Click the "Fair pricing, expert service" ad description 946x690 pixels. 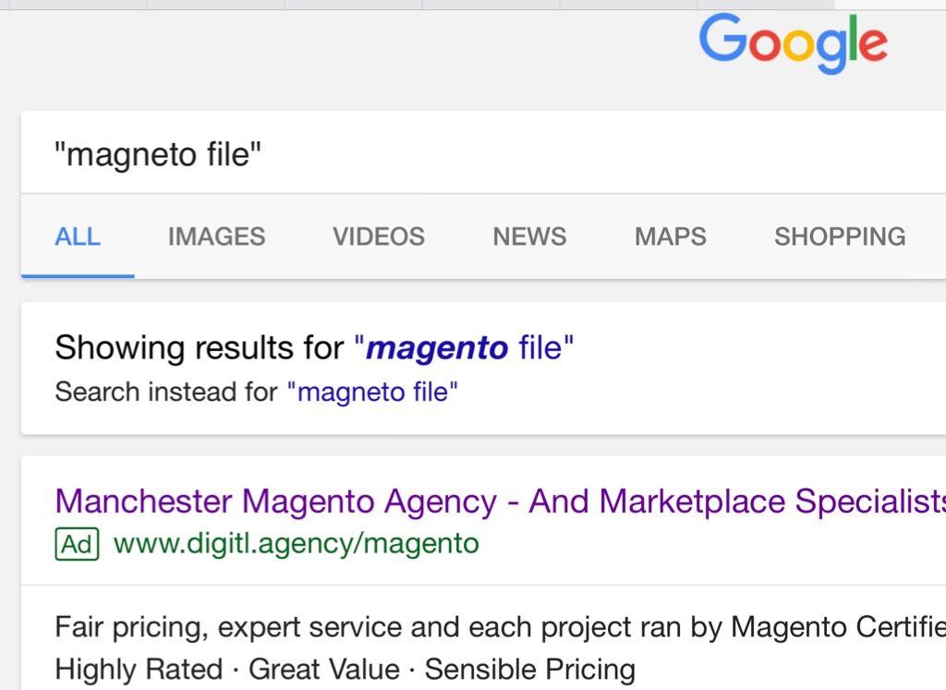coord(500,626)
